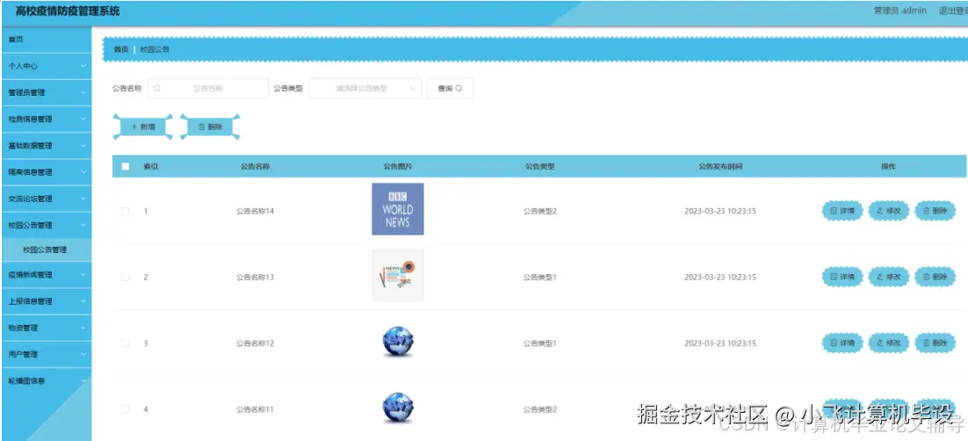Click 删除 in the 公告名称12 row
The height and width of the screenshot is (441, 968).
(x=935, y=343)
